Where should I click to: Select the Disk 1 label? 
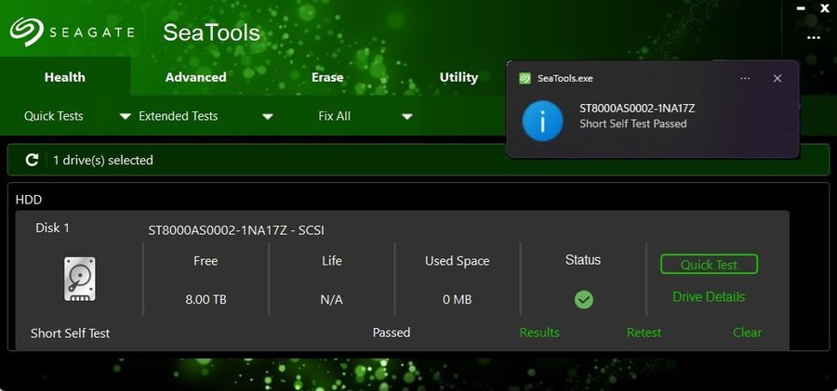[x=52, y=228]
